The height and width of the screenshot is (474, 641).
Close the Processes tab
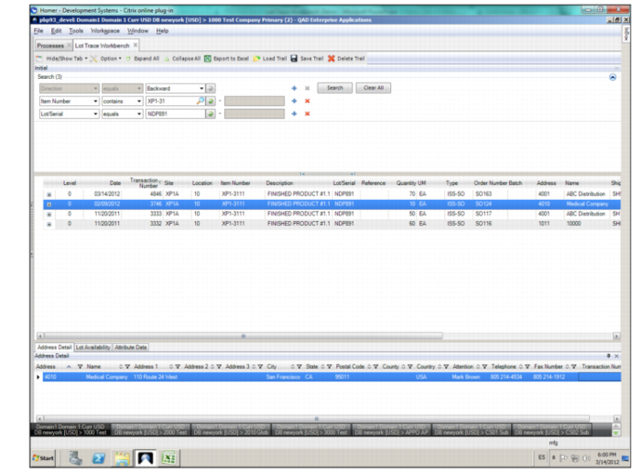click(69, 45)
